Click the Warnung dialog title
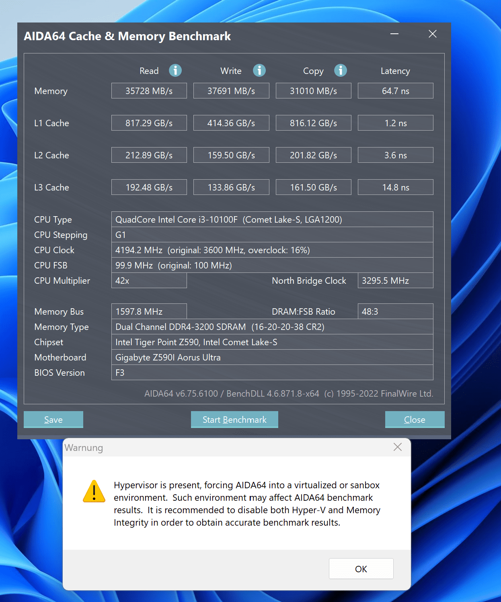The image size is (501, 602). coord(84,448)
